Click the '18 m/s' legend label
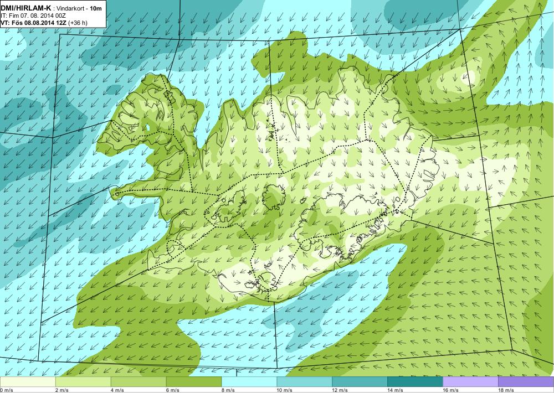Viewport: 554px width, 393px height. [506, 390]
